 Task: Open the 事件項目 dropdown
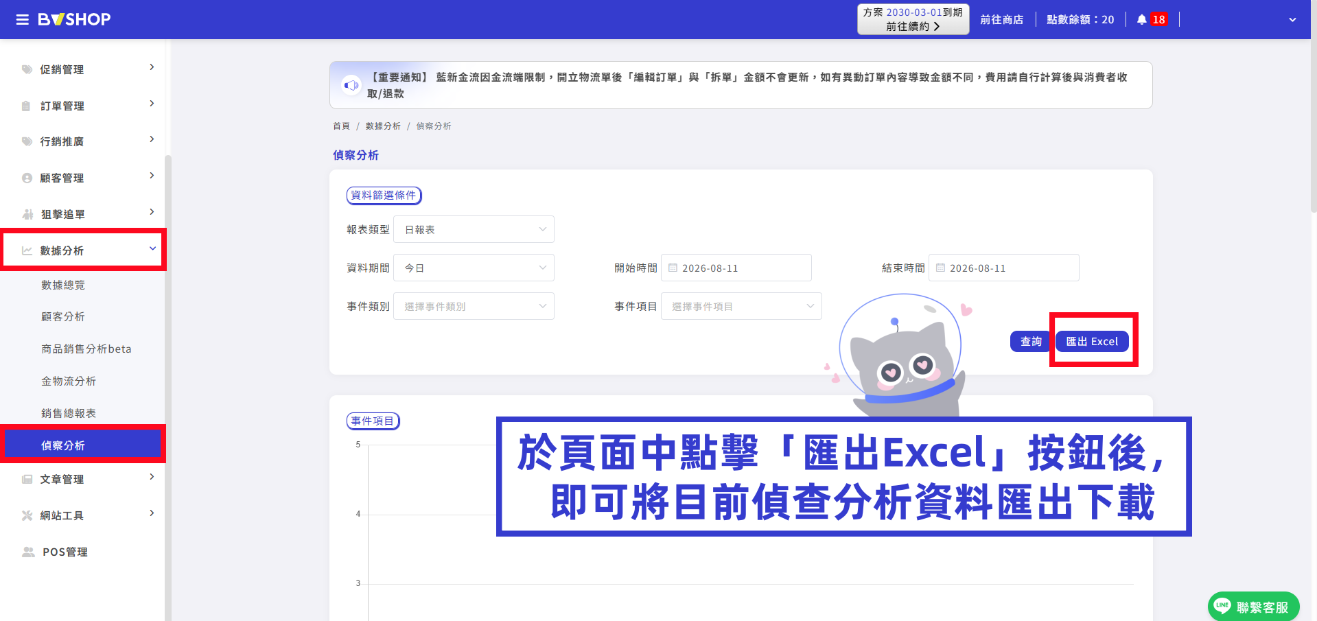pos(741,306)
